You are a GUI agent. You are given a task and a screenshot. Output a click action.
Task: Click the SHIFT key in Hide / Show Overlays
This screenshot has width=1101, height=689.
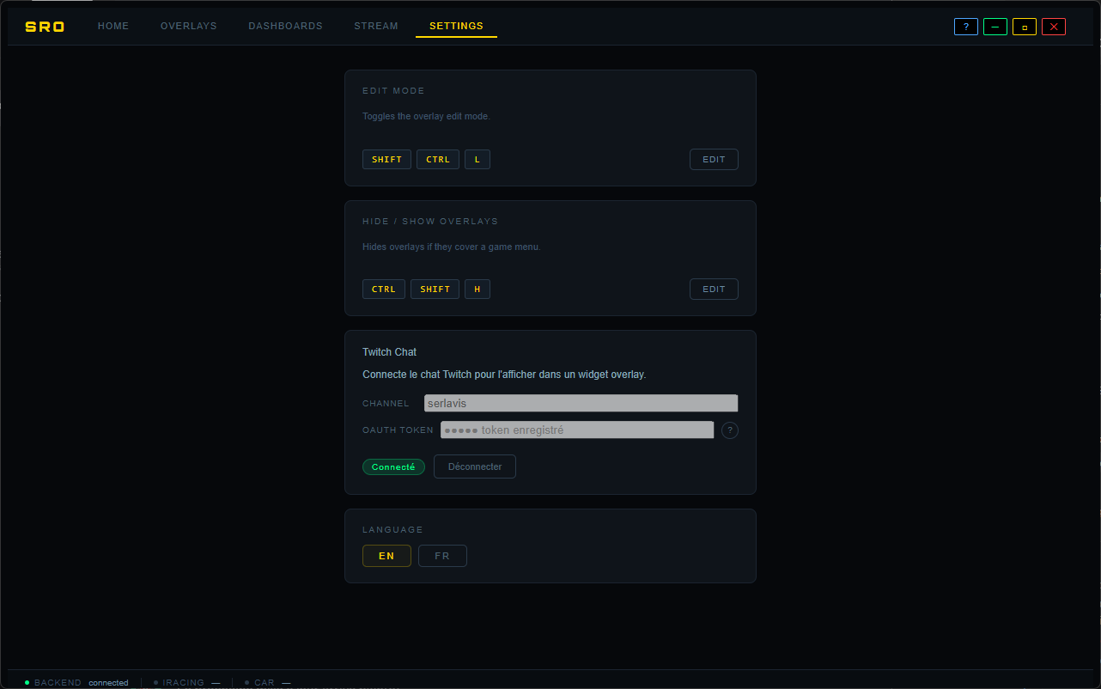435,290
